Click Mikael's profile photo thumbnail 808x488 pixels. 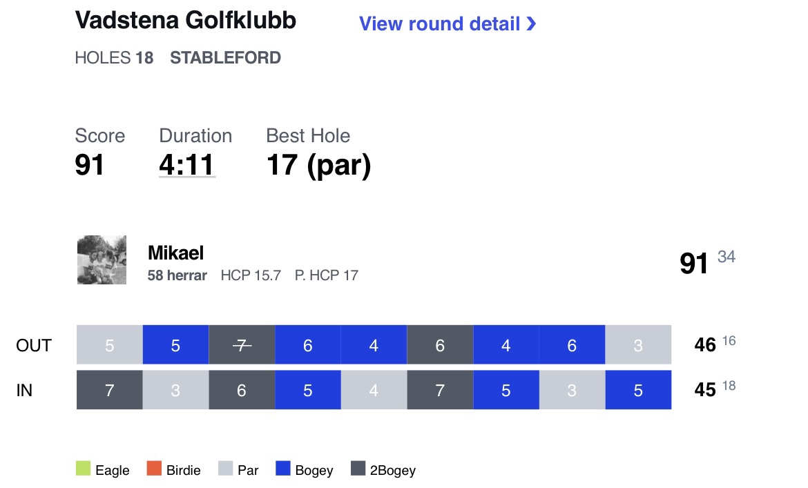(x=102, y=260)
